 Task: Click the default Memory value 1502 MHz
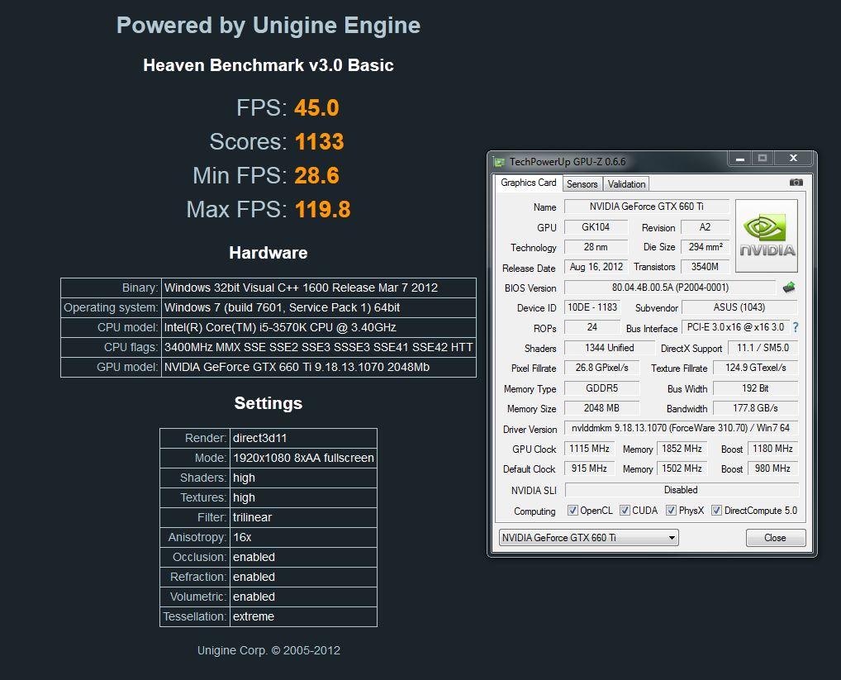click(682, 468)
